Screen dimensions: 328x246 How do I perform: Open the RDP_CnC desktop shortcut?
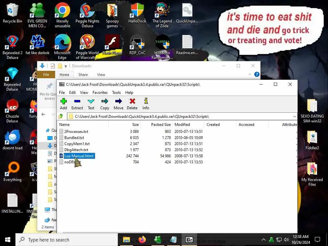(137, 45)
